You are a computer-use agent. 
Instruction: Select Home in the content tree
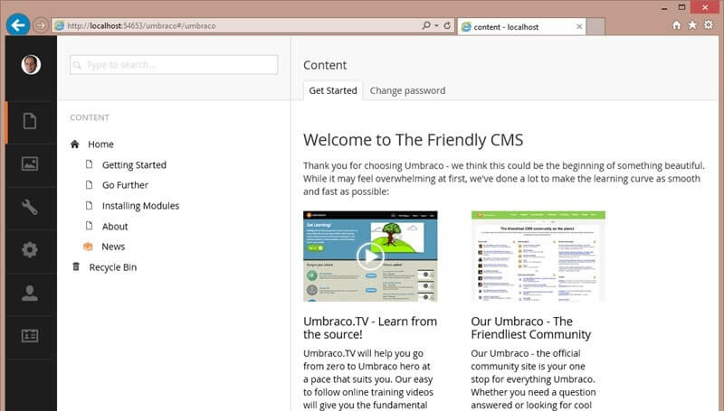100,145
